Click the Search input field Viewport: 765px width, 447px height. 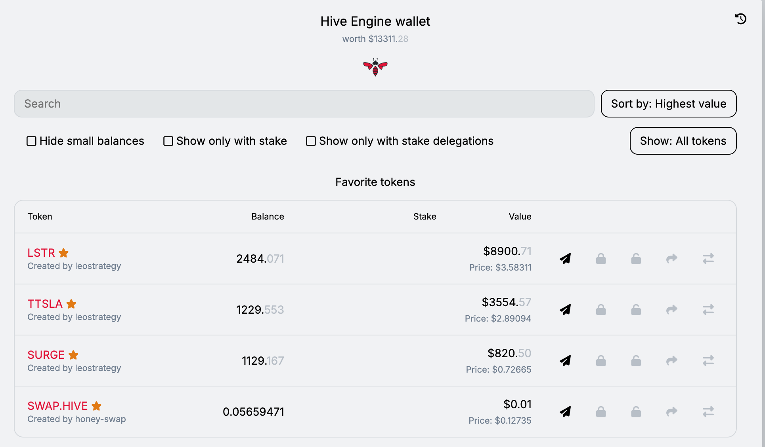pos(304,104)
